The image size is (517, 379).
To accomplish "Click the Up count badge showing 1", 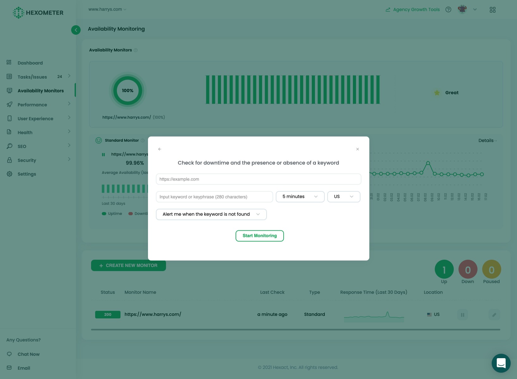I will tap(444, 269).
